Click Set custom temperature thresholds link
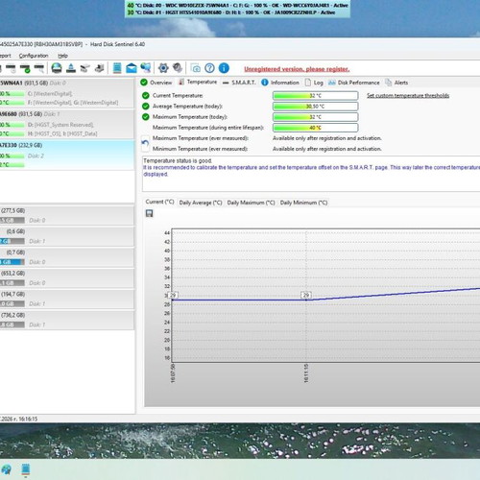The image size is (480, 480). pos(408,95)
